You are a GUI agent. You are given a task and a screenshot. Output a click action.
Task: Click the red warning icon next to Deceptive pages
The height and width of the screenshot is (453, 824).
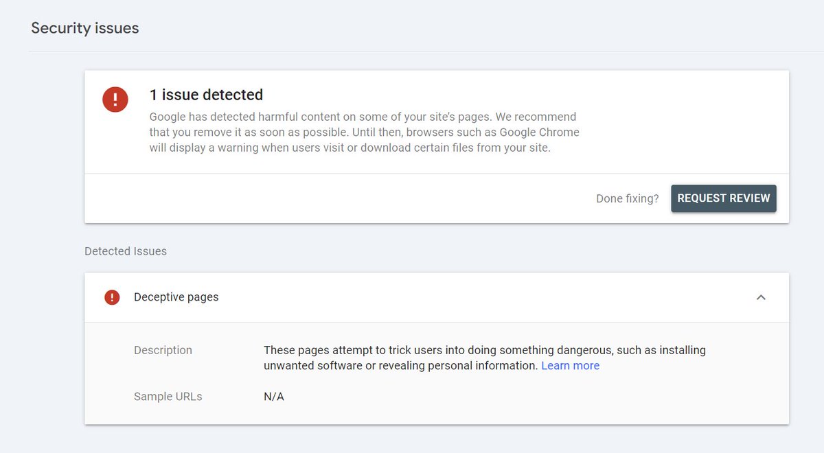[112, 297]
